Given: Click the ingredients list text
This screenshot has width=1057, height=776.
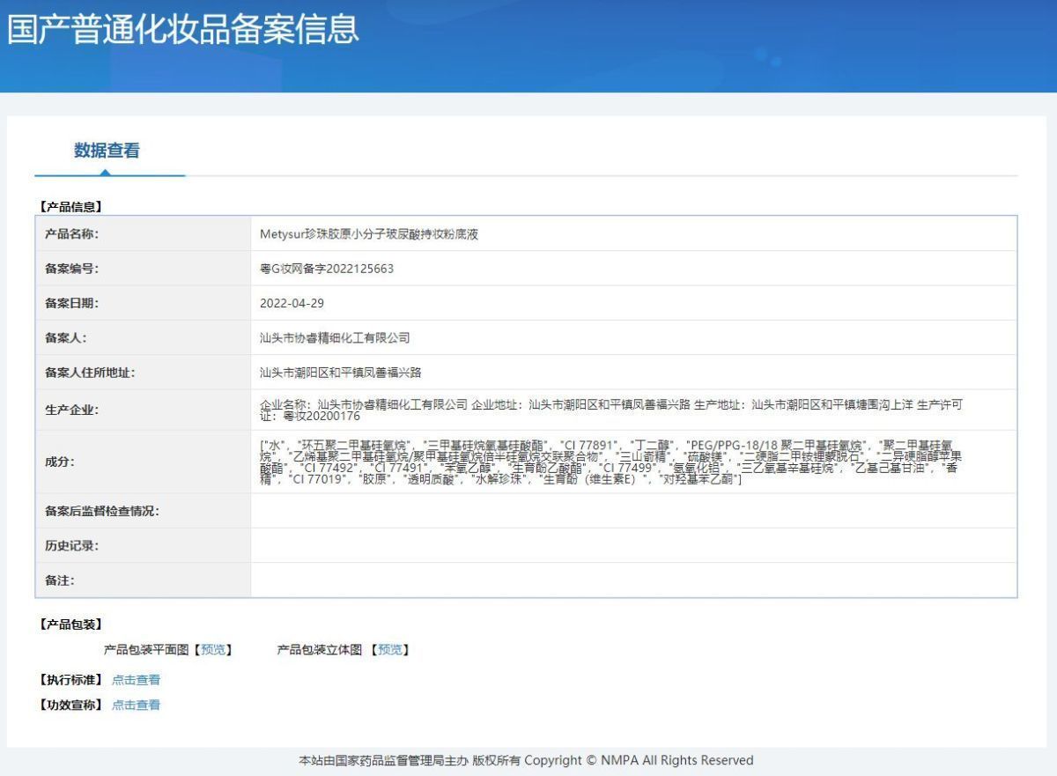Looking at the screenshot, I should point(610,462).
